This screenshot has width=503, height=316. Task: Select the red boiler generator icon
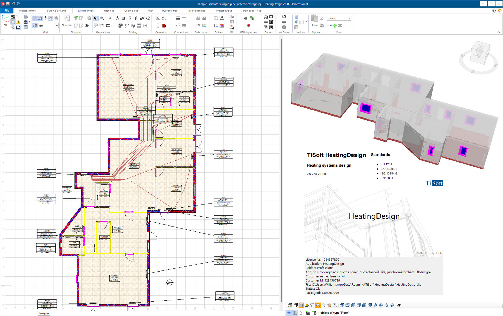pyautogui.click(x=164, y=26)
